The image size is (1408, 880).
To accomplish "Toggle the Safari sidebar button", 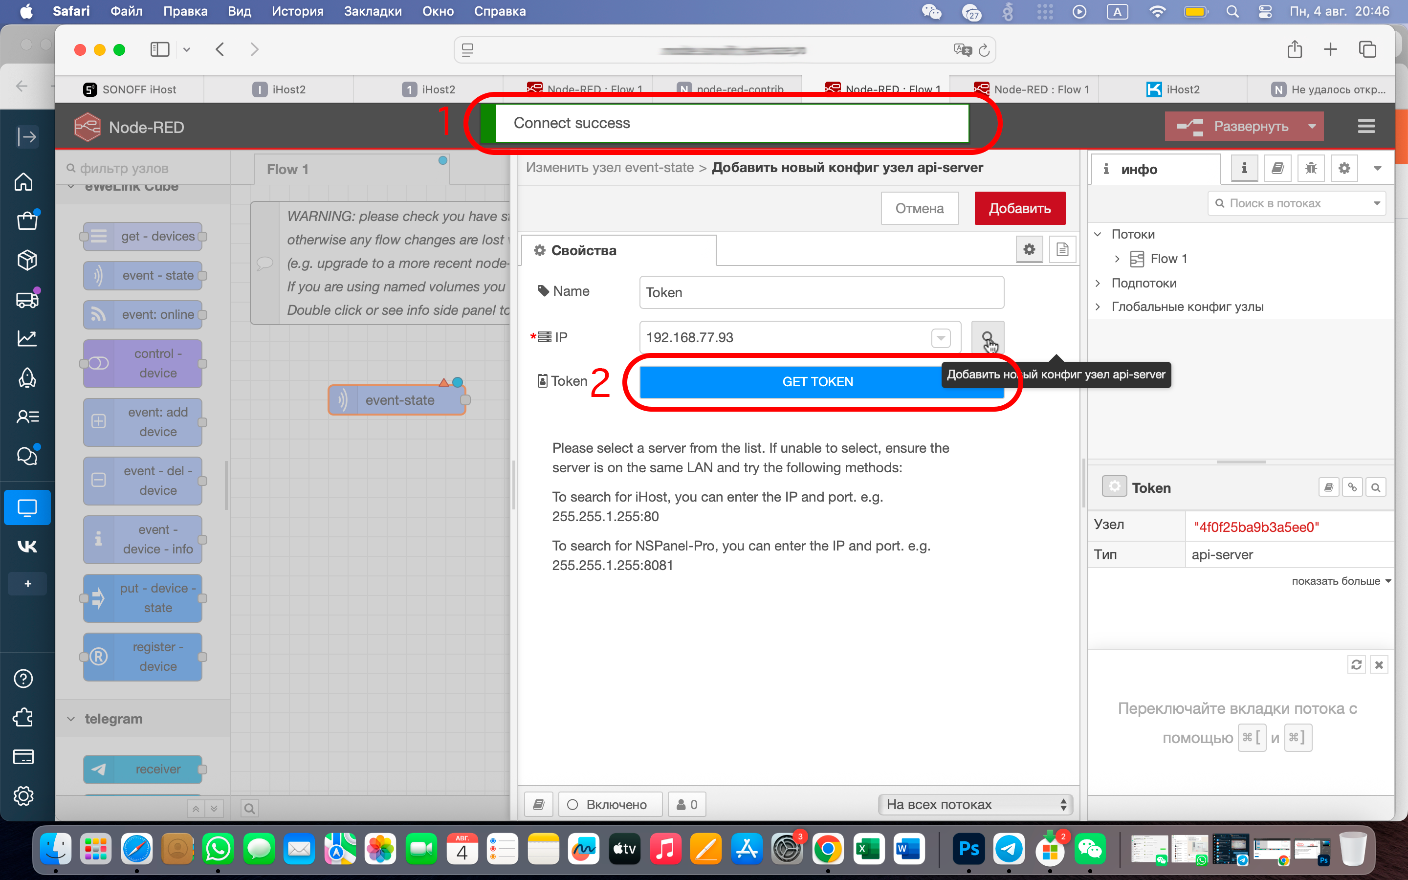I will point(159,49).
